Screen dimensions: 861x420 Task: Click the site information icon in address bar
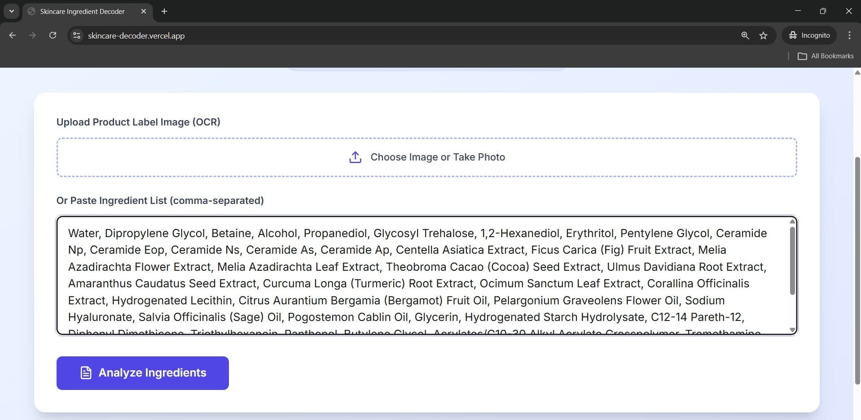76,35
